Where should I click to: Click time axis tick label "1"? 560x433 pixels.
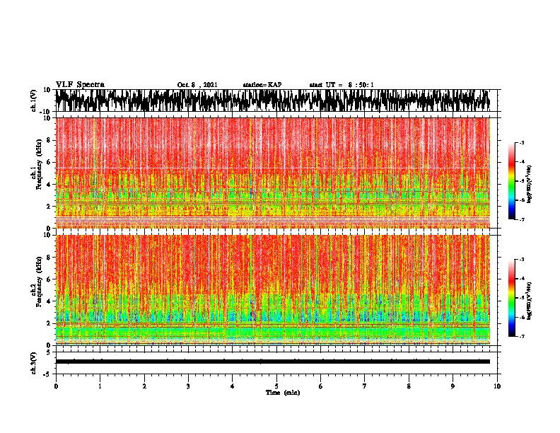coord(100,386)
